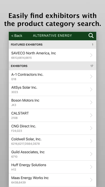The height and width of the screenshot is (187, 105).
Task: Open Guild Associates, Inc listing
Action: pos(52,154)
